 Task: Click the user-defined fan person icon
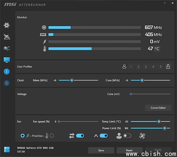click(119, 136)
